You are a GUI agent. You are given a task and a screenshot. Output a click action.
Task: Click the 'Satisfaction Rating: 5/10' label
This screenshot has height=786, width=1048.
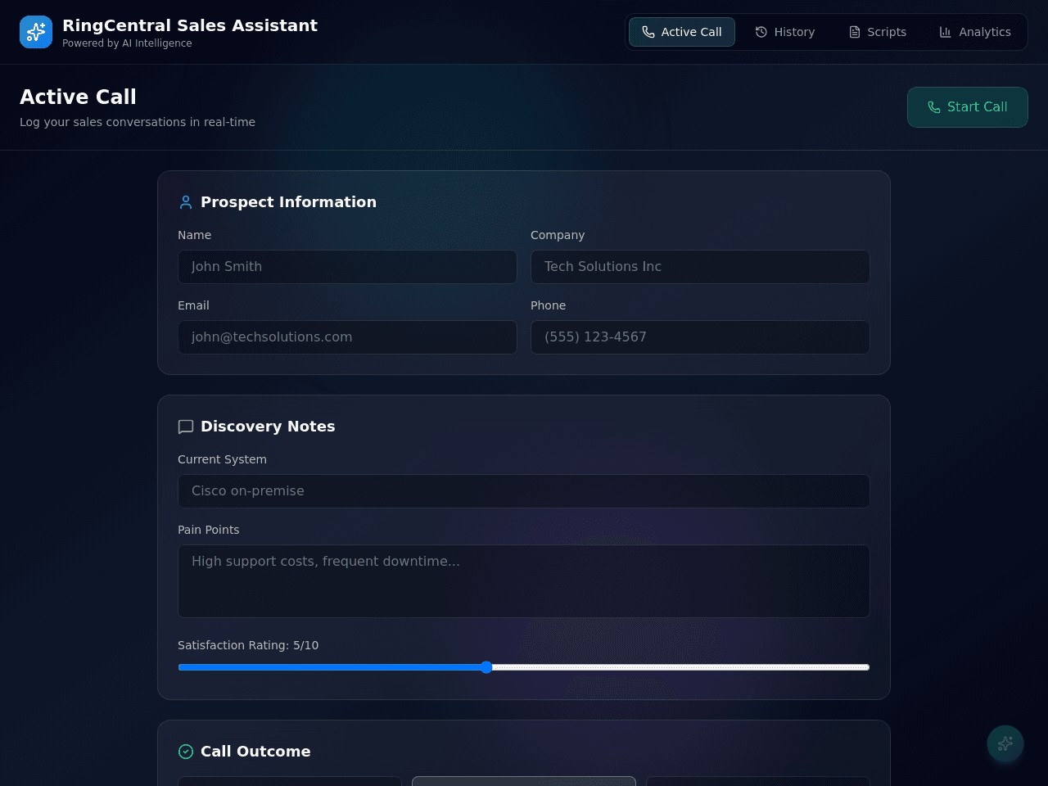tap(248, 645)
